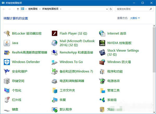Expand chevron after 所有控制面板项 breadcrumb
Image resolution: width=156 pixels, height=114 pixels.
61,9
